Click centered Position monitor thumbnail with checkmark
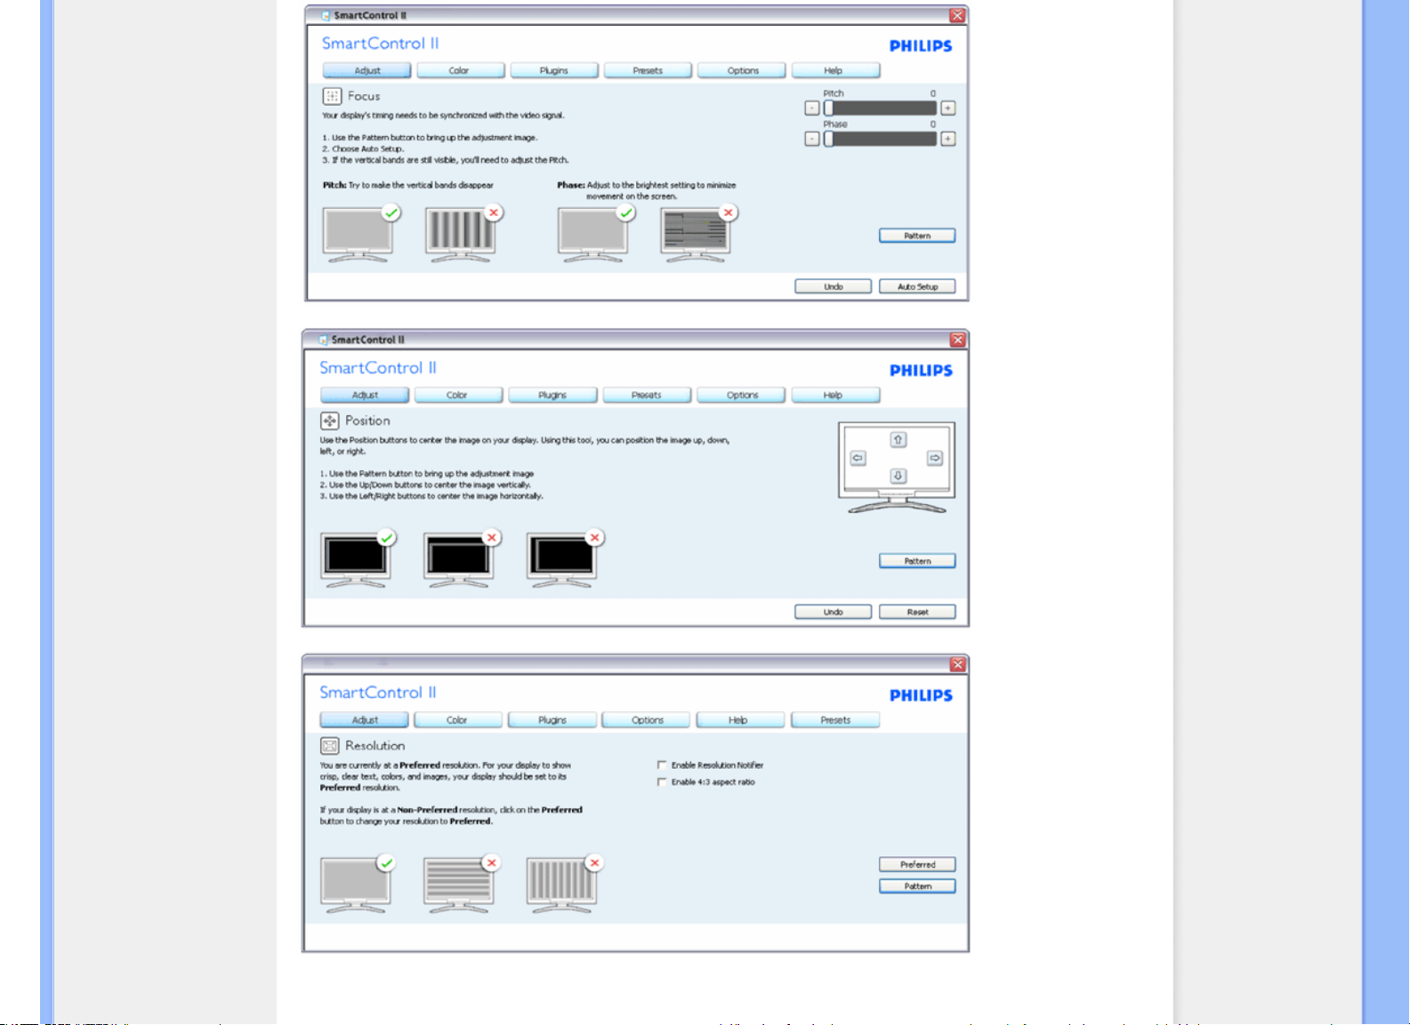 357,559
